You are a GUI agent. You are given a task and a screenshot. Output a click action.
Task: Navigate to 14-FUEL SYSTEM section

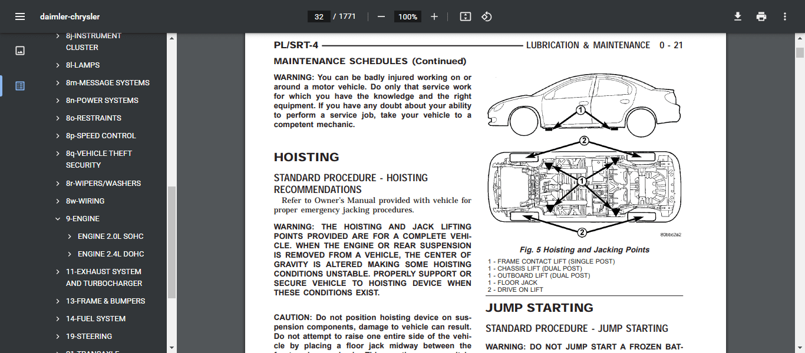96,319
